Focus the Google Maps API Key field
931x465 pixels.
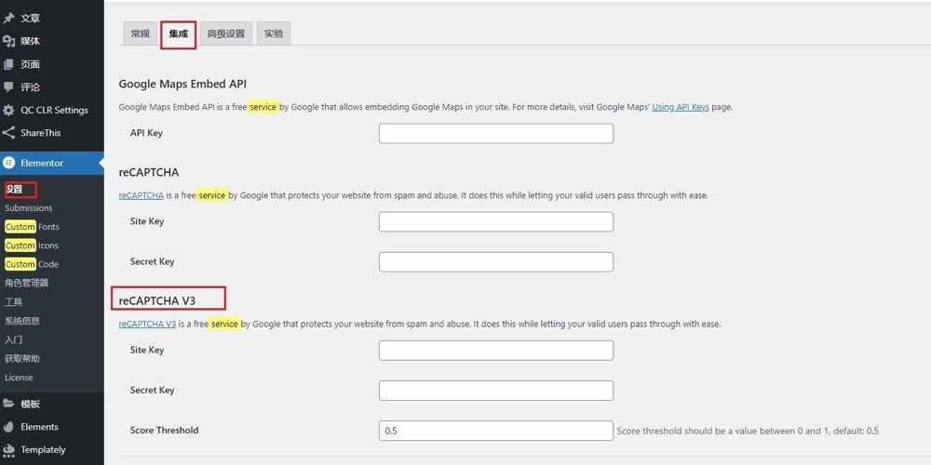496,133
